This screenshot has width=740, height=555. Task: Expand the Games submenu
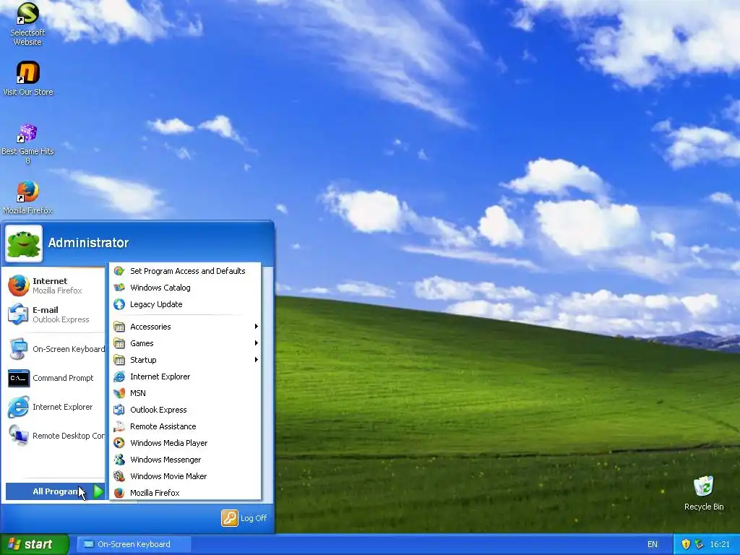(186, 343)
